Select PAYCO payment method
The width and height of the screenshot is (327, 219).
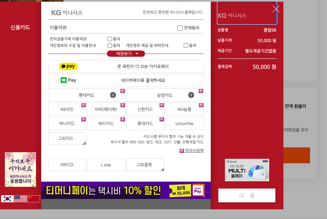[x=67, y=165]
